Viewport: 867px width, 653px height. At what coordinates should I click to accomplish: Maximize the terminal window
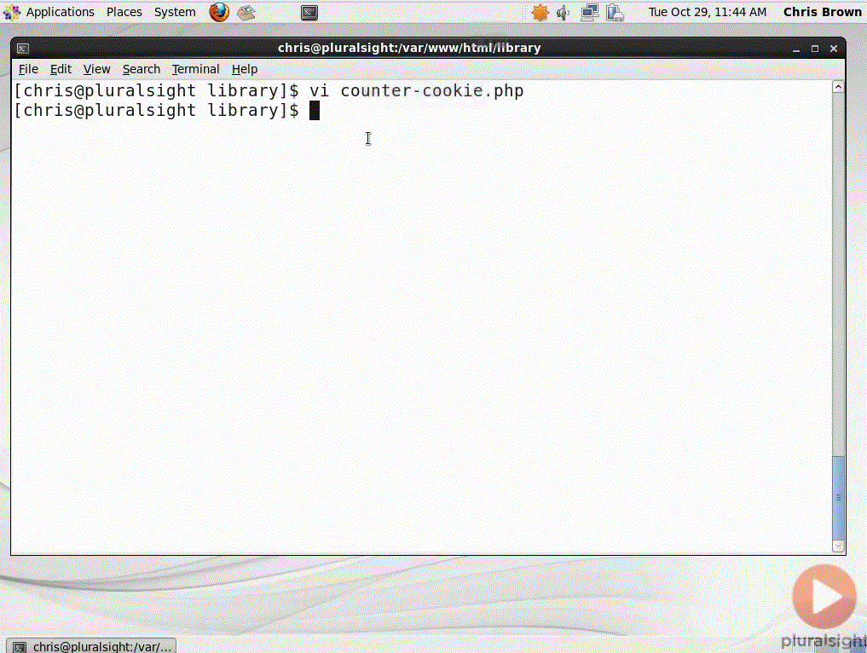pyautogui.click(x=815, y=49)
